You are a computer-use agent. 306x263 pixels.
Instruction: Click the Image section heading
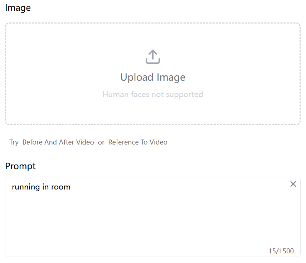18,7
